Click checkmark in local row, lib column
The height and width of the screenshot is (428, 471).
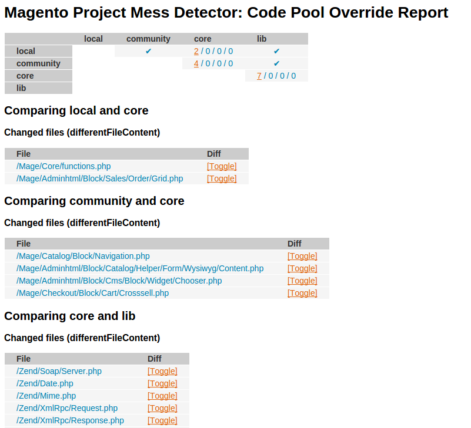(x=276, y=51)
